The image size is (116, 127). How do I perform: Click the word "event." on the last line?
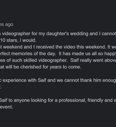click(x=7, y=107)
